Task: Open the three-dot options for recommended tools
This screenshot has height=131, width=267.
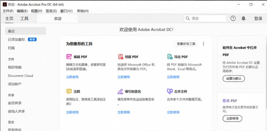Action: pos(204,44)
